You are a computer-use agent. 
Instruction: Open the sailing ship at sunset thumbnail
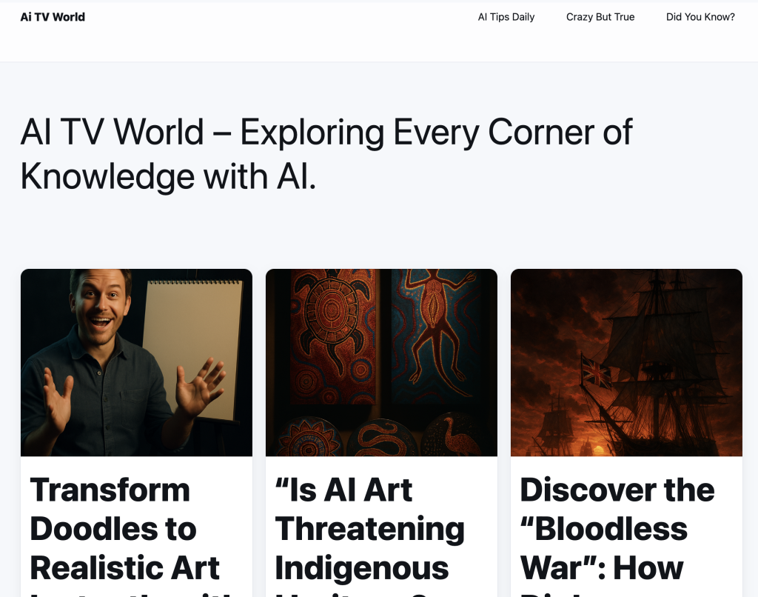pos(626,362)
